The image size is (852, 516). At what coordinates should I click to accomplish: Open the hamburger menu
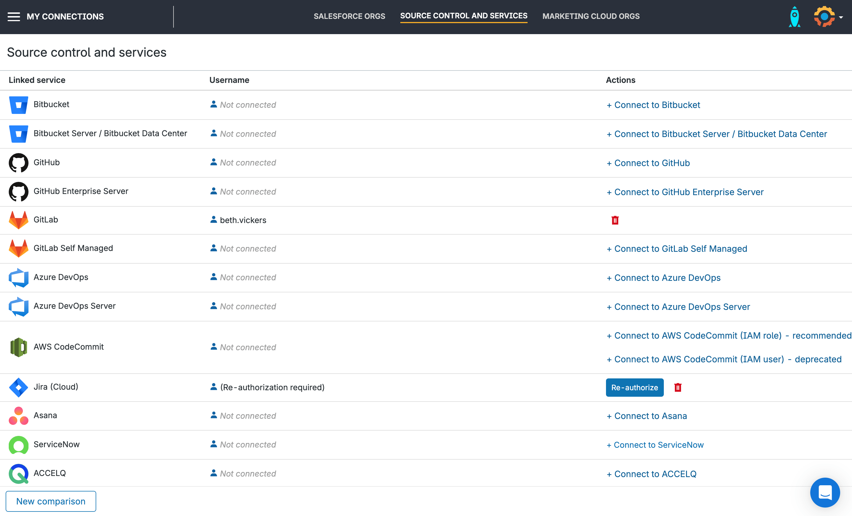[x=14, y=17]
